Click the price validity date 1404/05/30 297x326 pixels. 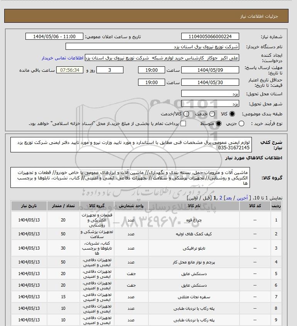click(x=210, y=82)
